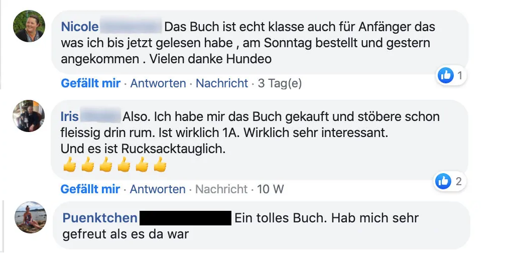
Task: Click the like reaction icon on Nicole's comment
Action: [446, 76]
